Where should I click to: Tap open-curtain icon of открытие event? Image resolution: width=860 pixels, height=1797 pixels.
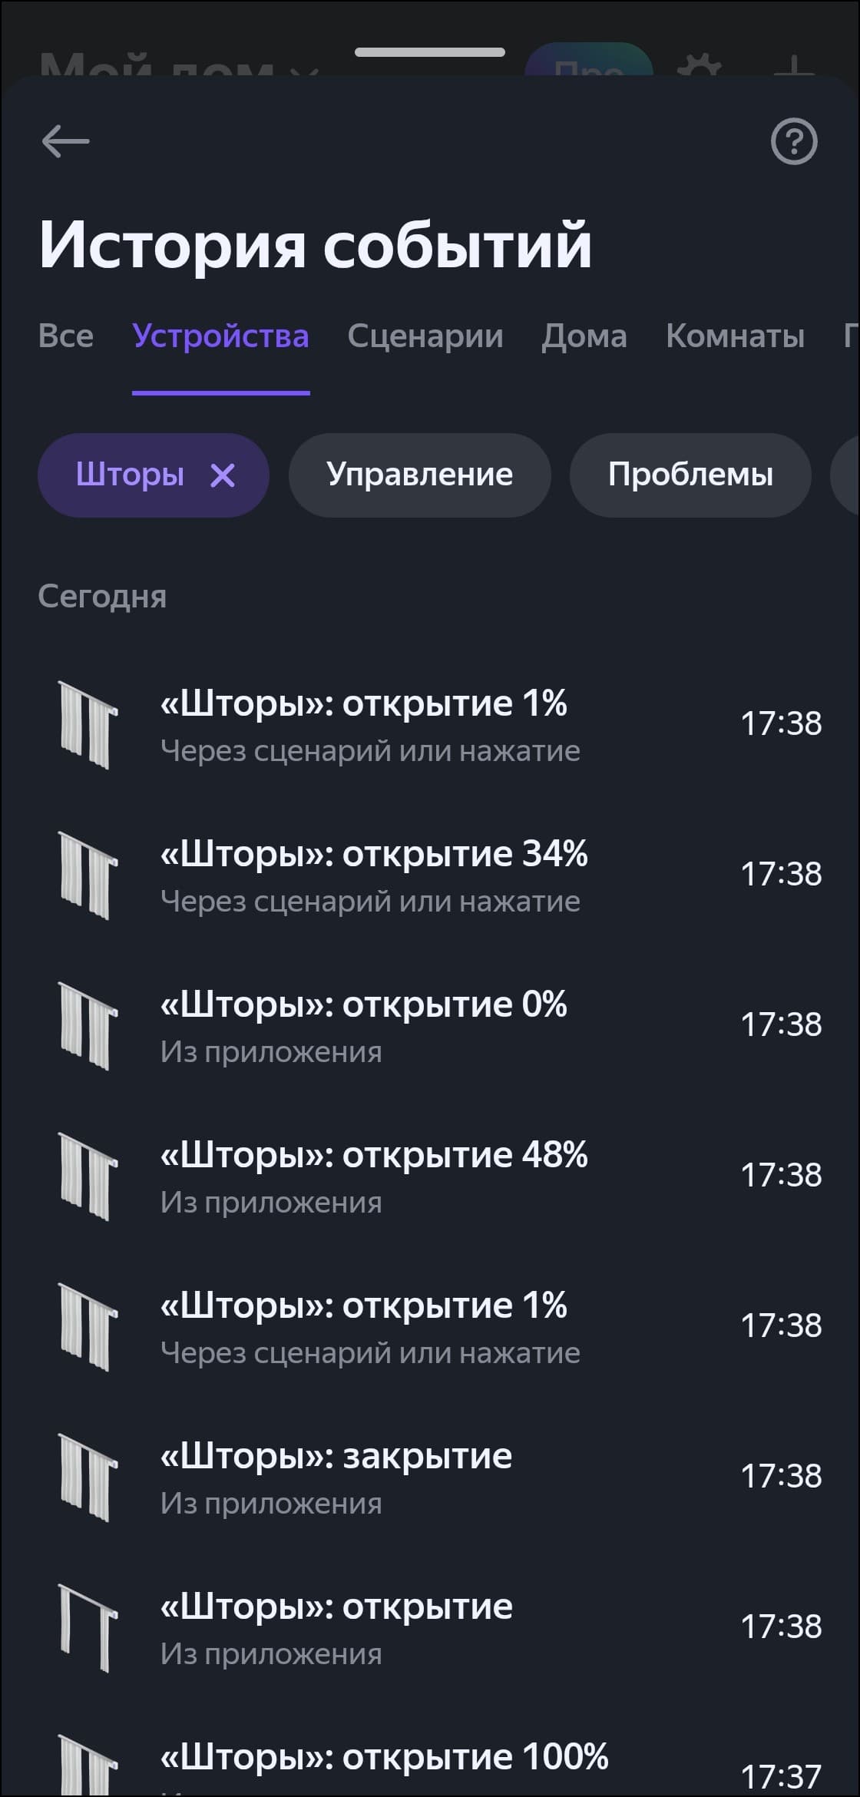click(x=87, y=1628)
